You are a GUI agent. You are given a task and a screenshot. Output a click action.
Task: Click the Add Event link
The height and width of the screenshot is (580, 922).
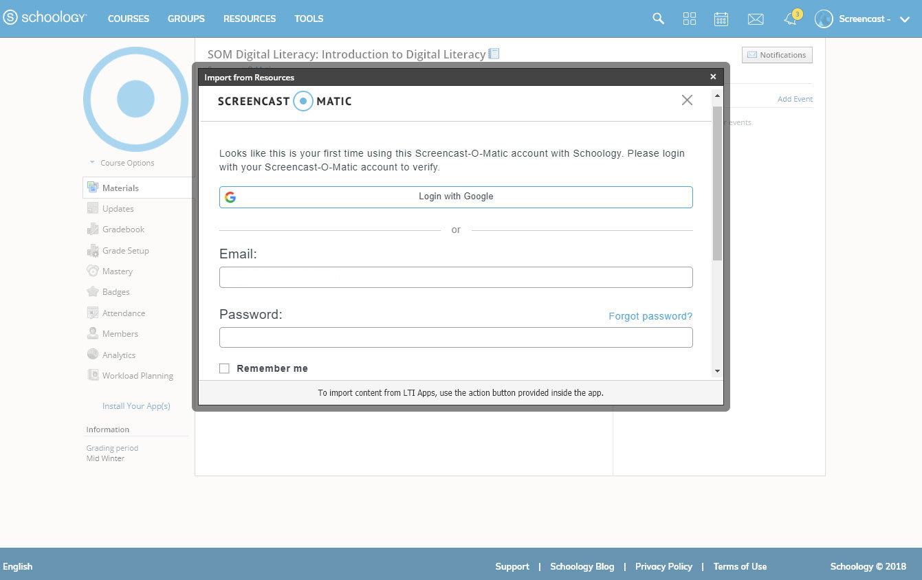795,99
